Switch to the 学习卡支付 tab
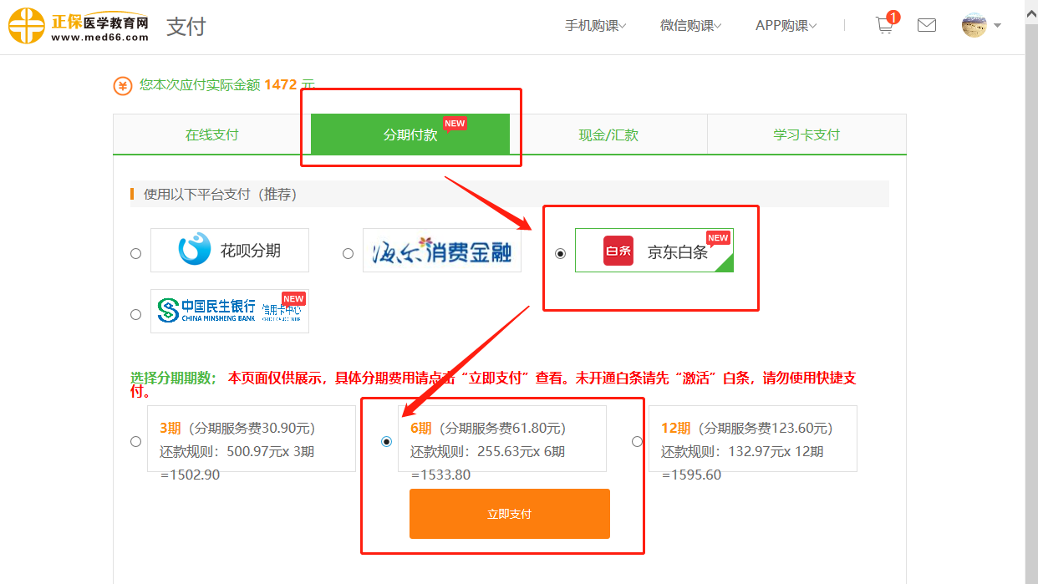 [x=806, y=135]
